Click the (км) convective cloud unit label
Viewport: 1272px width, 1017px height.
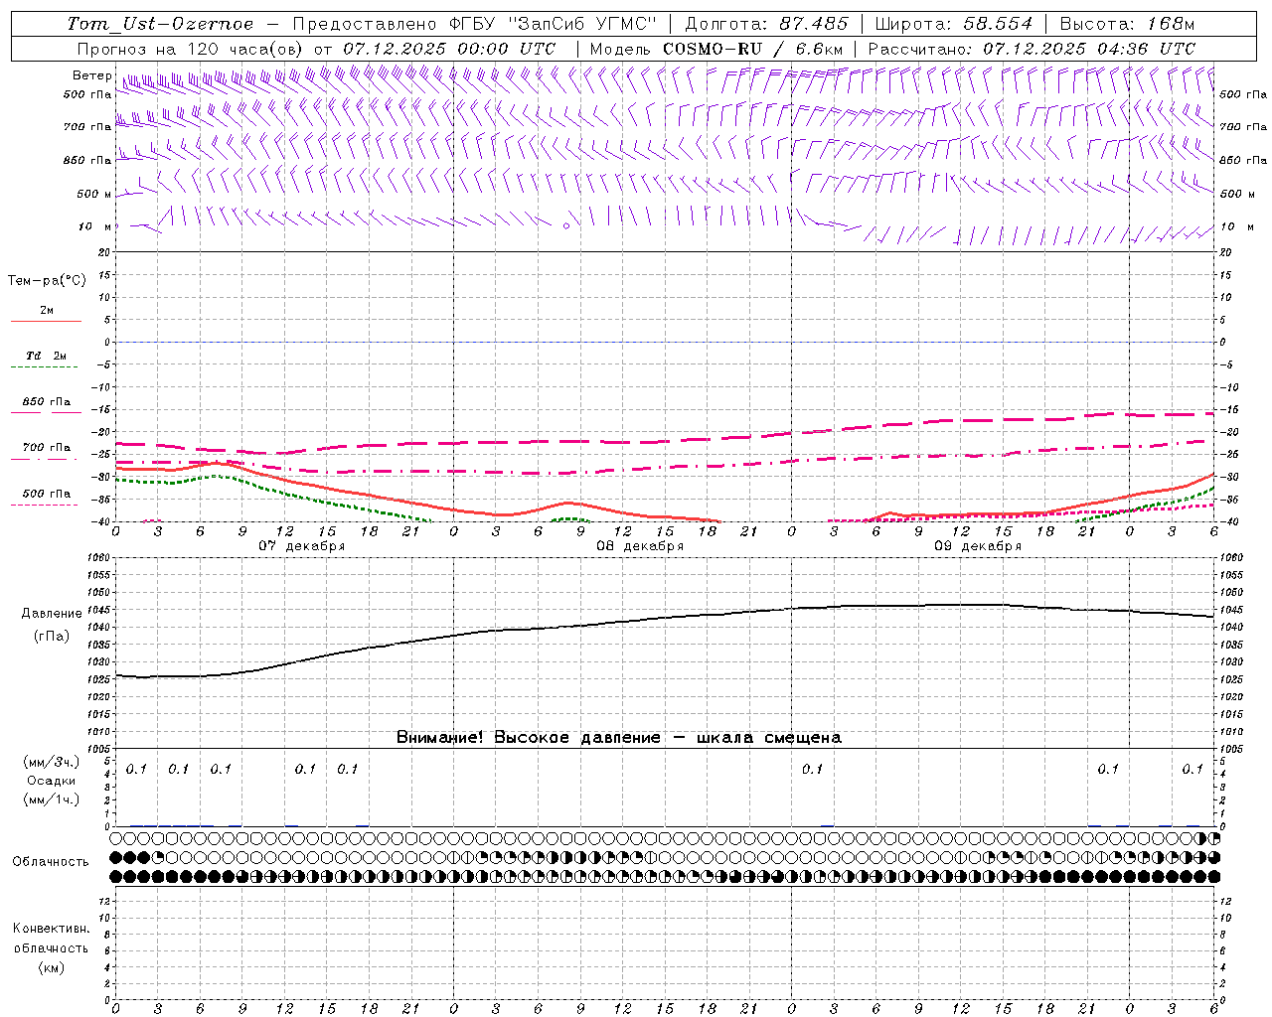coord(51,967)
